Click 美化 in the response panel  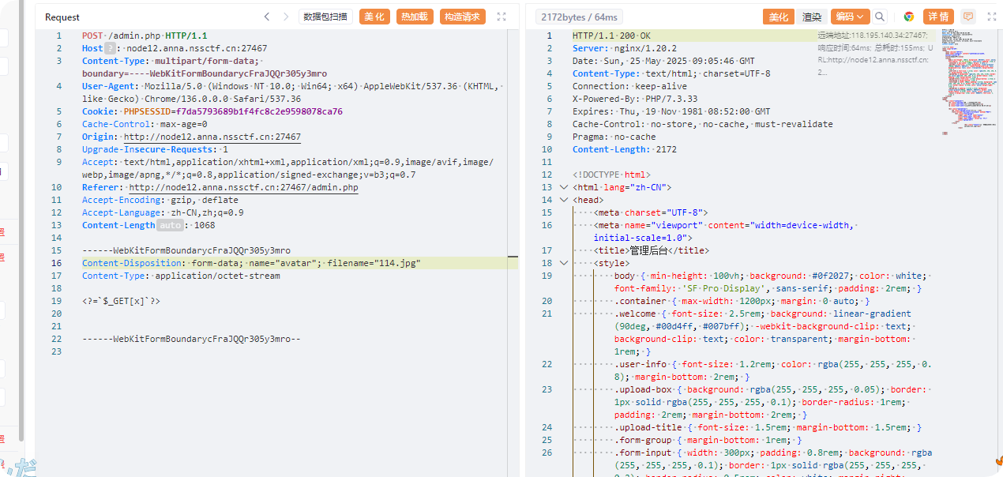[x=778, y=17]
